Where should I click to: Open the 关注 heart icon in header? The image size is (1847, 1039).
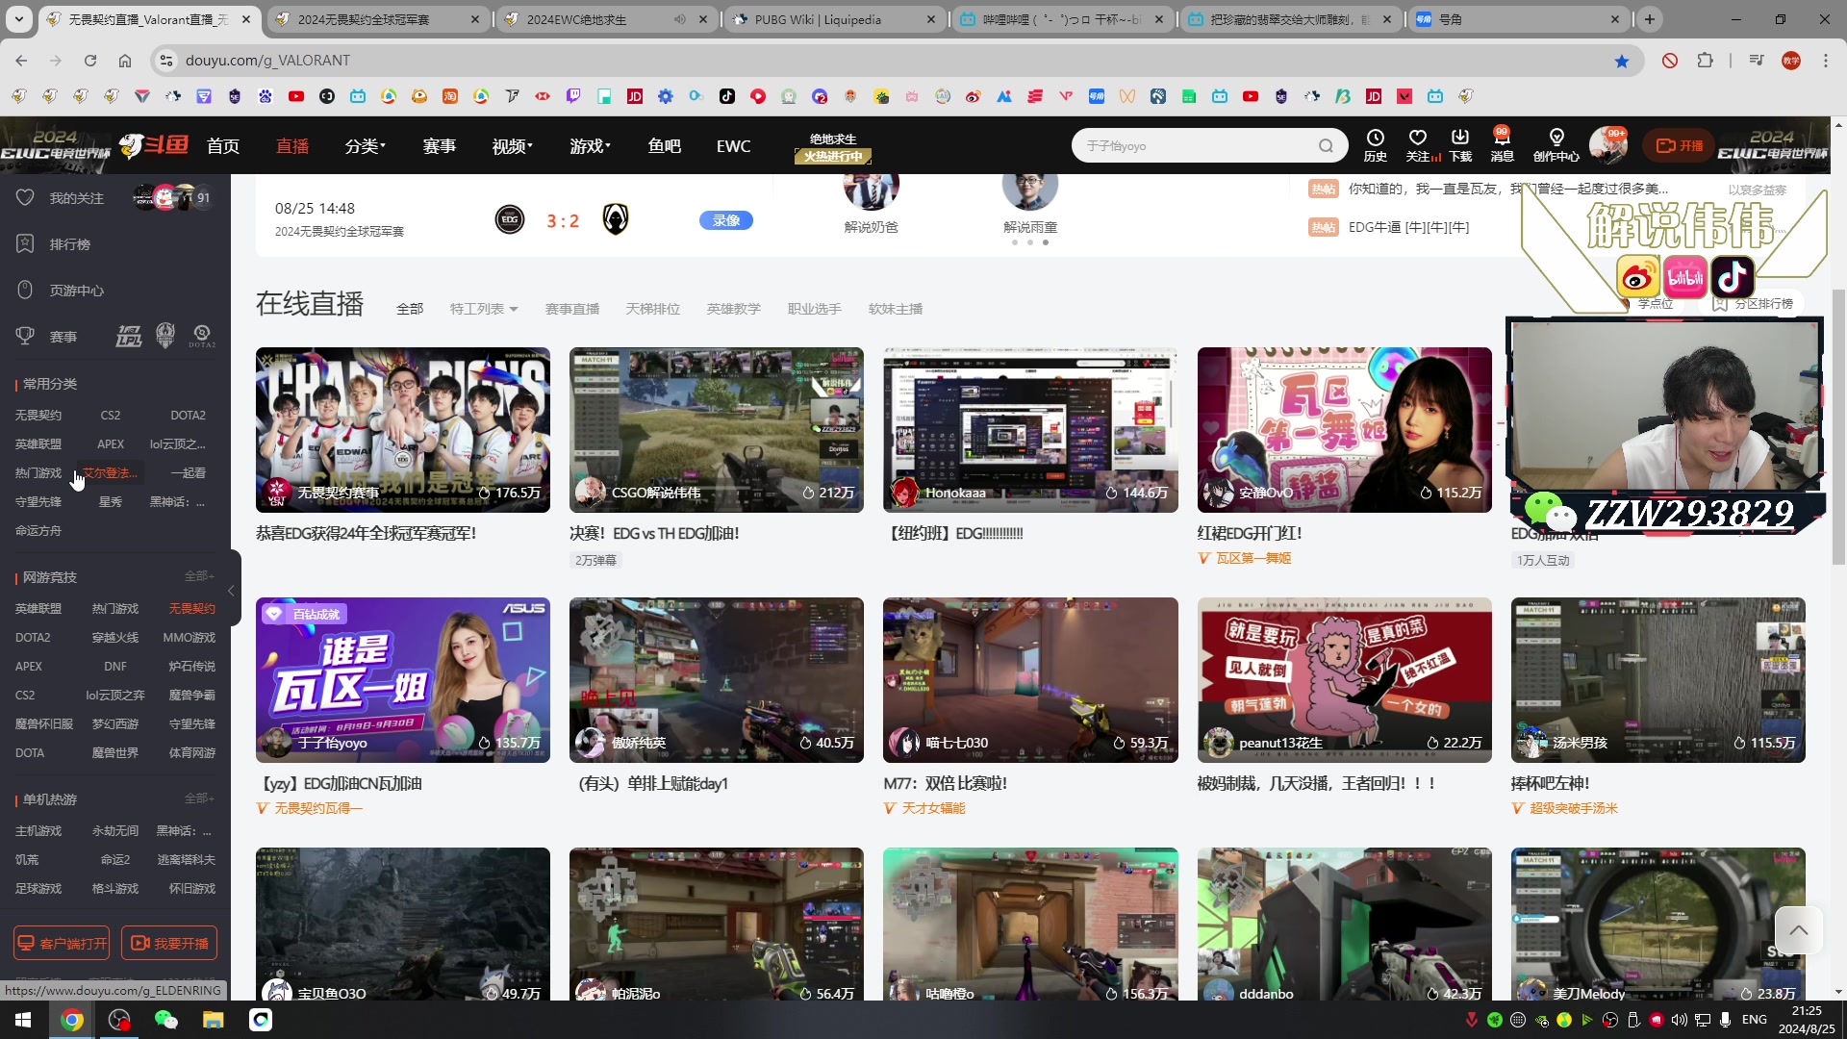[x=1418, y=146]
